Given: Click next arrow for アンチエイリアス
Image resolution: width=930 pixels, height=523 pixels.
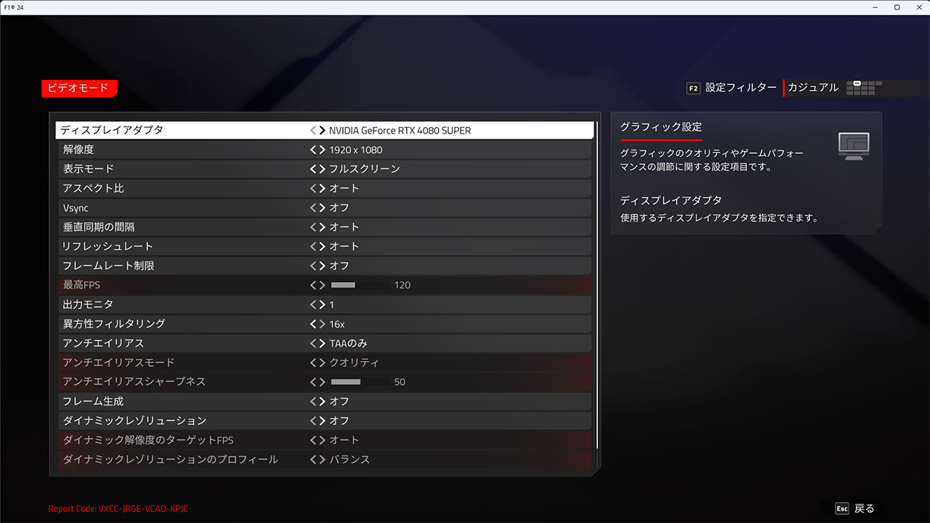Looking at the screenshot, I should [322, 344].
